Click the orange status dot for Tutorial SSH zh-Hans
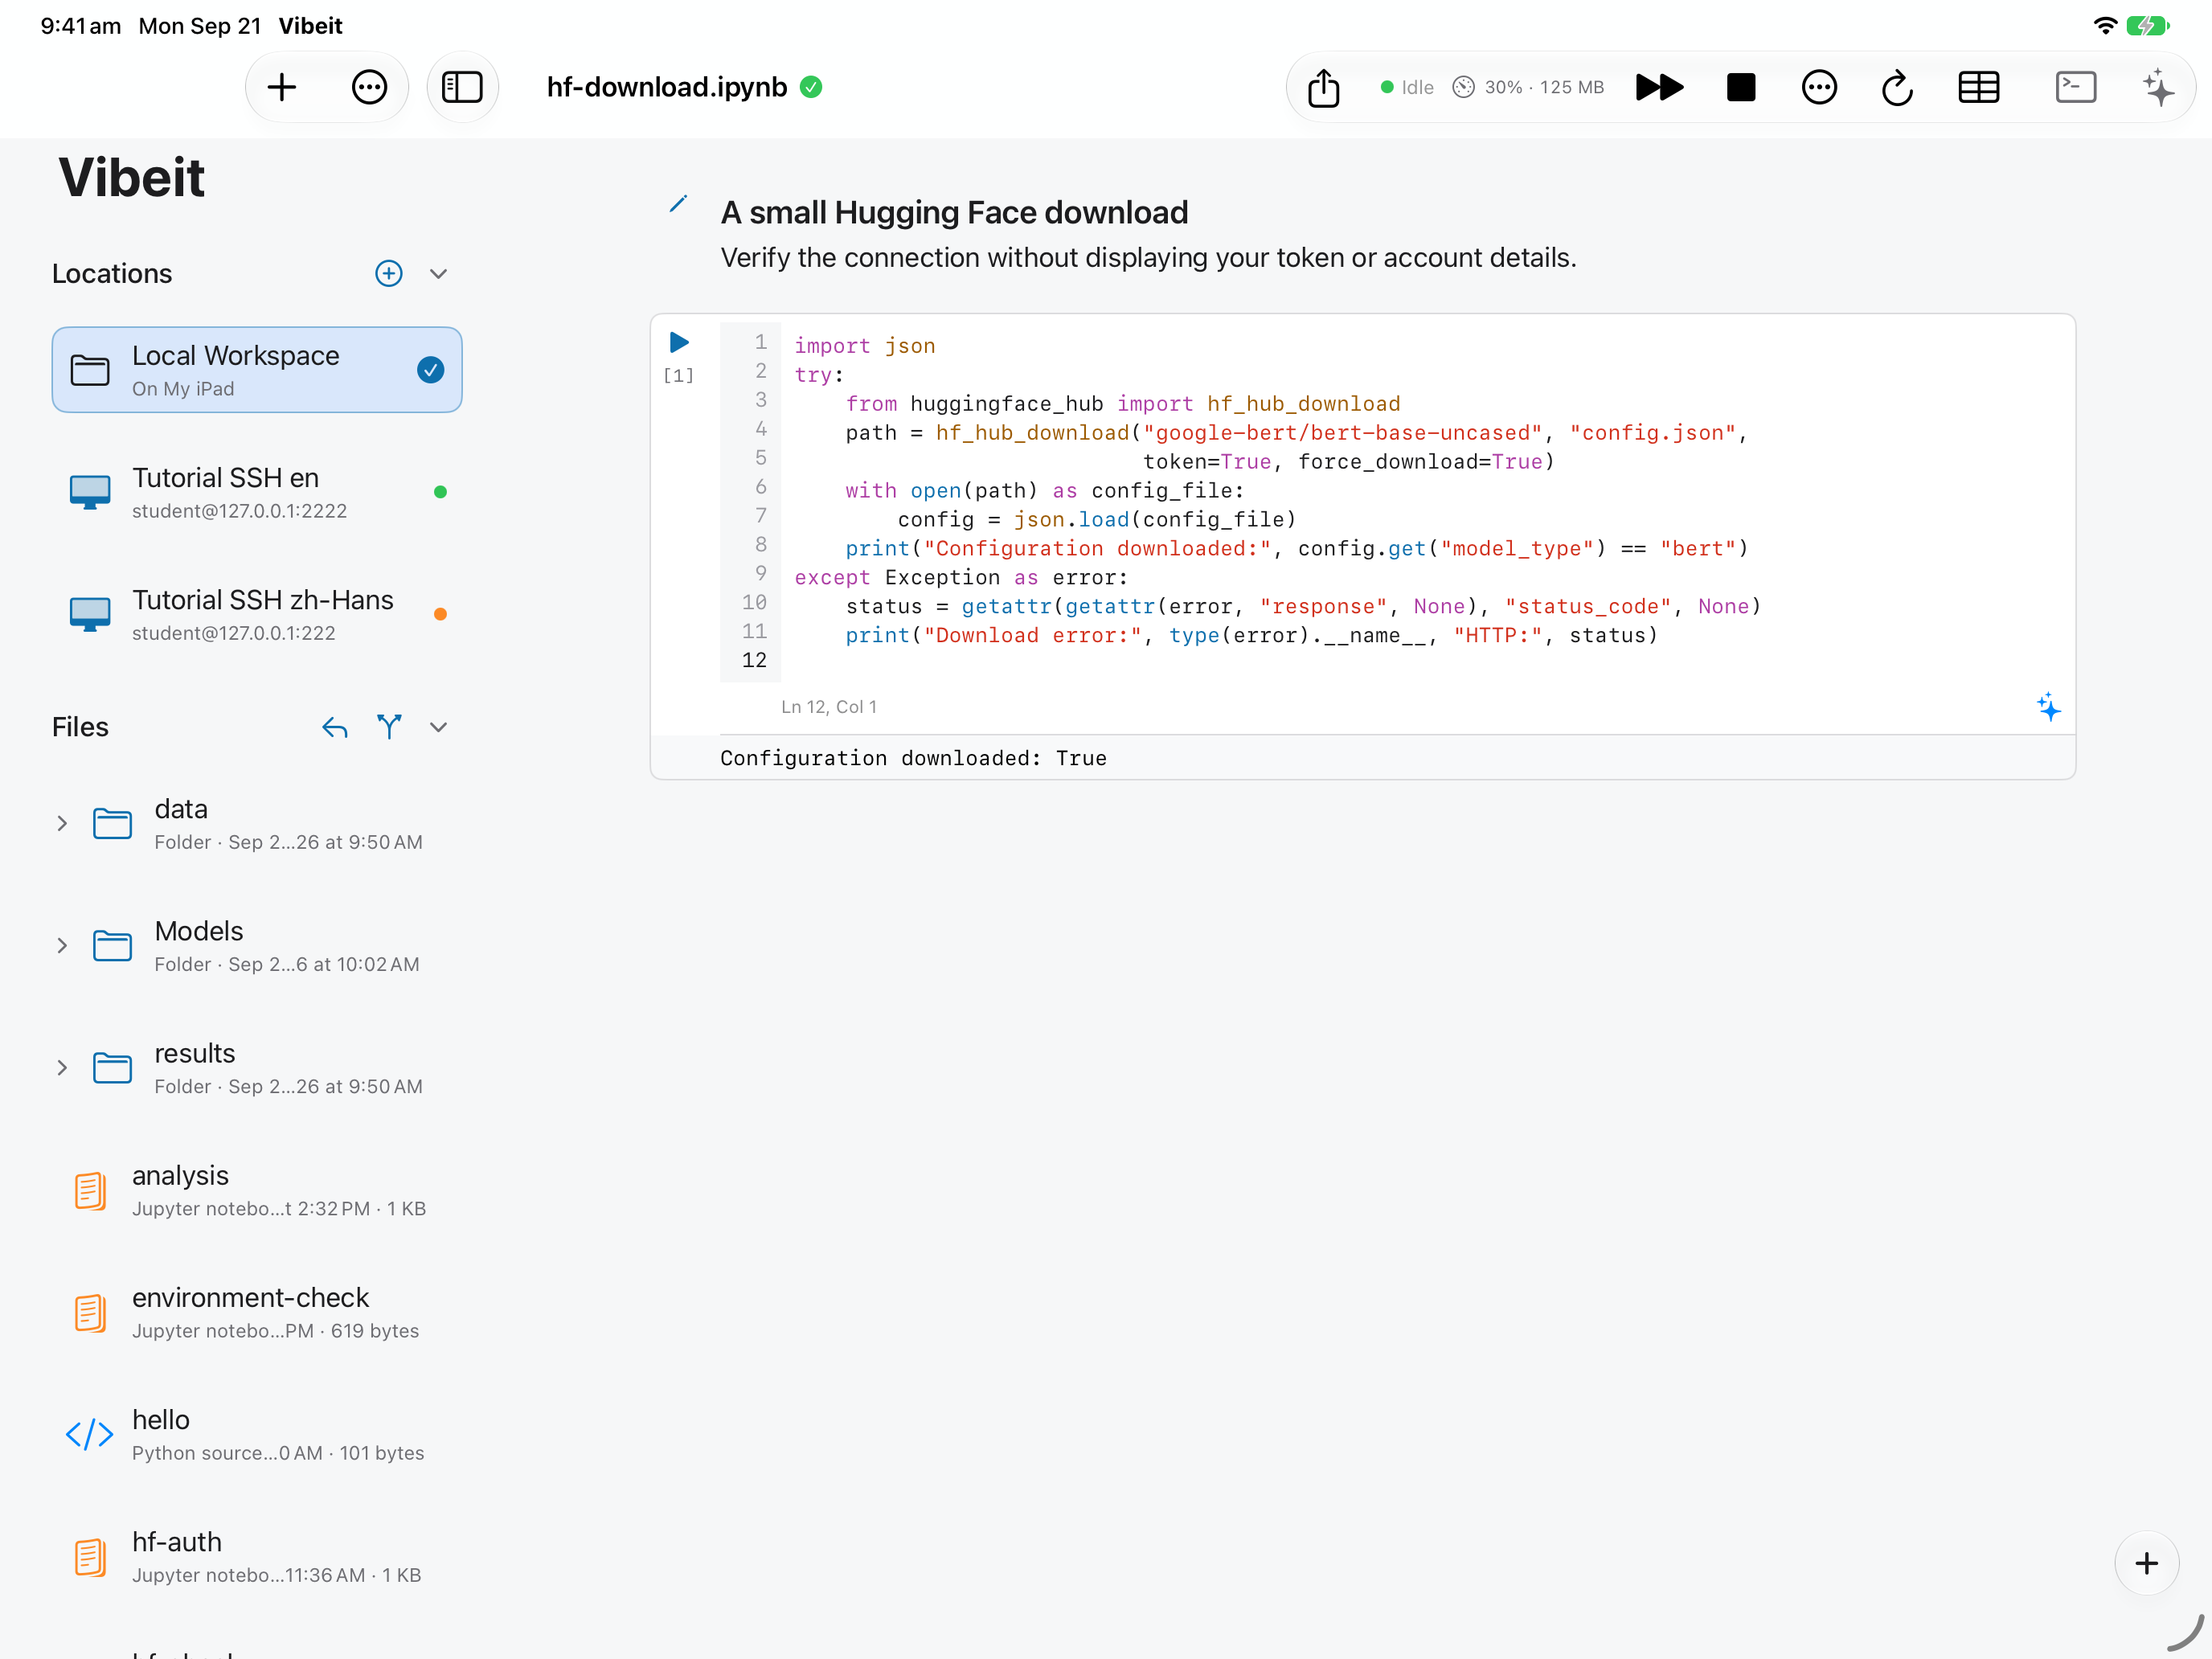 click(x=440, y=613)
